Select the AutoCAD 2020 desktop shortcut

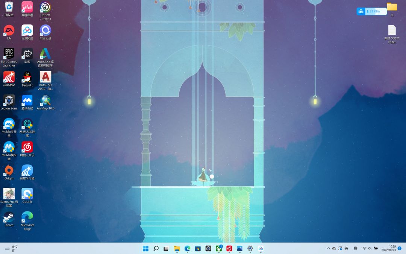45,81
